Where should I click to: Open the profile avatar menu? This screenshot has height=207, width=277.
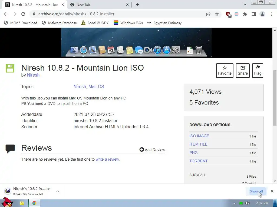click(262, 14)
